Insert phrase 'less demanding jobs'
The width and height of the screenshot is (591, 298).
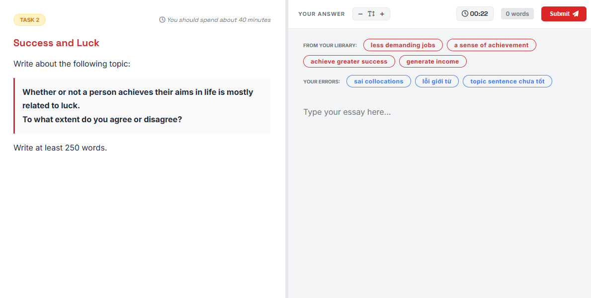(403, 45)
